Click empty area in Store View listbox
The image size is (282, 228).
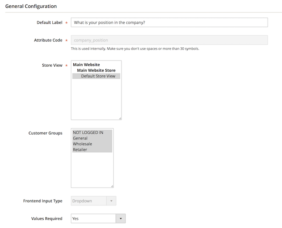click(96, 99)
